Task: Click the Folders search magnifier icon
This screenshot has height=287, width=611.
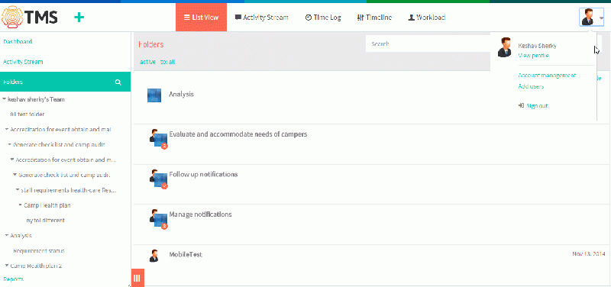Action: coord(118,82)
